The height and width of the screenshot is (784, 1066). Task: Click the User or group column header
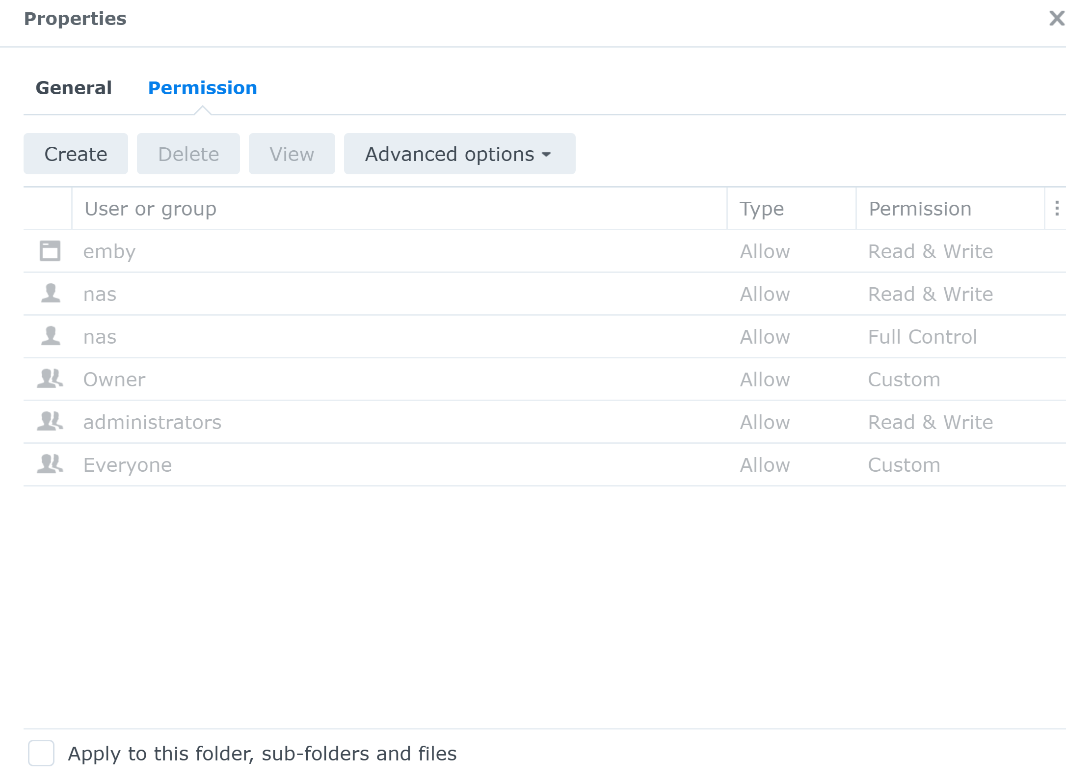coord(150,209)
